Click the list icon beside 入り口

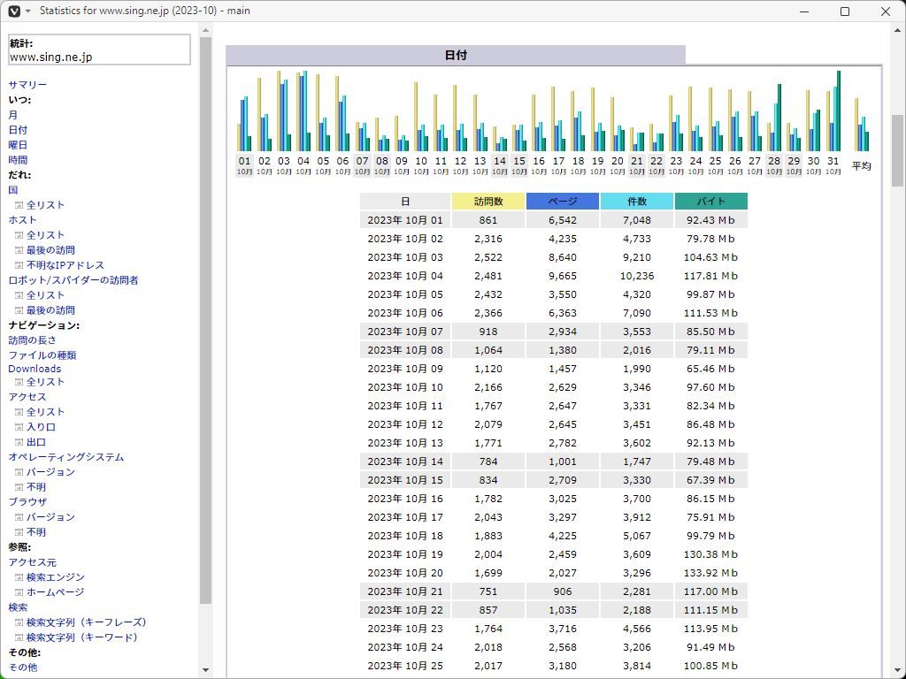click(19, 427)
